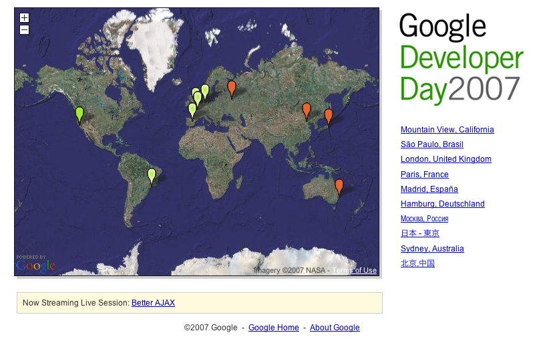The width and height of the screenshot is (533, 337).
Task: Open the Mountain View, California link
Action: click(x=447, y=130)
